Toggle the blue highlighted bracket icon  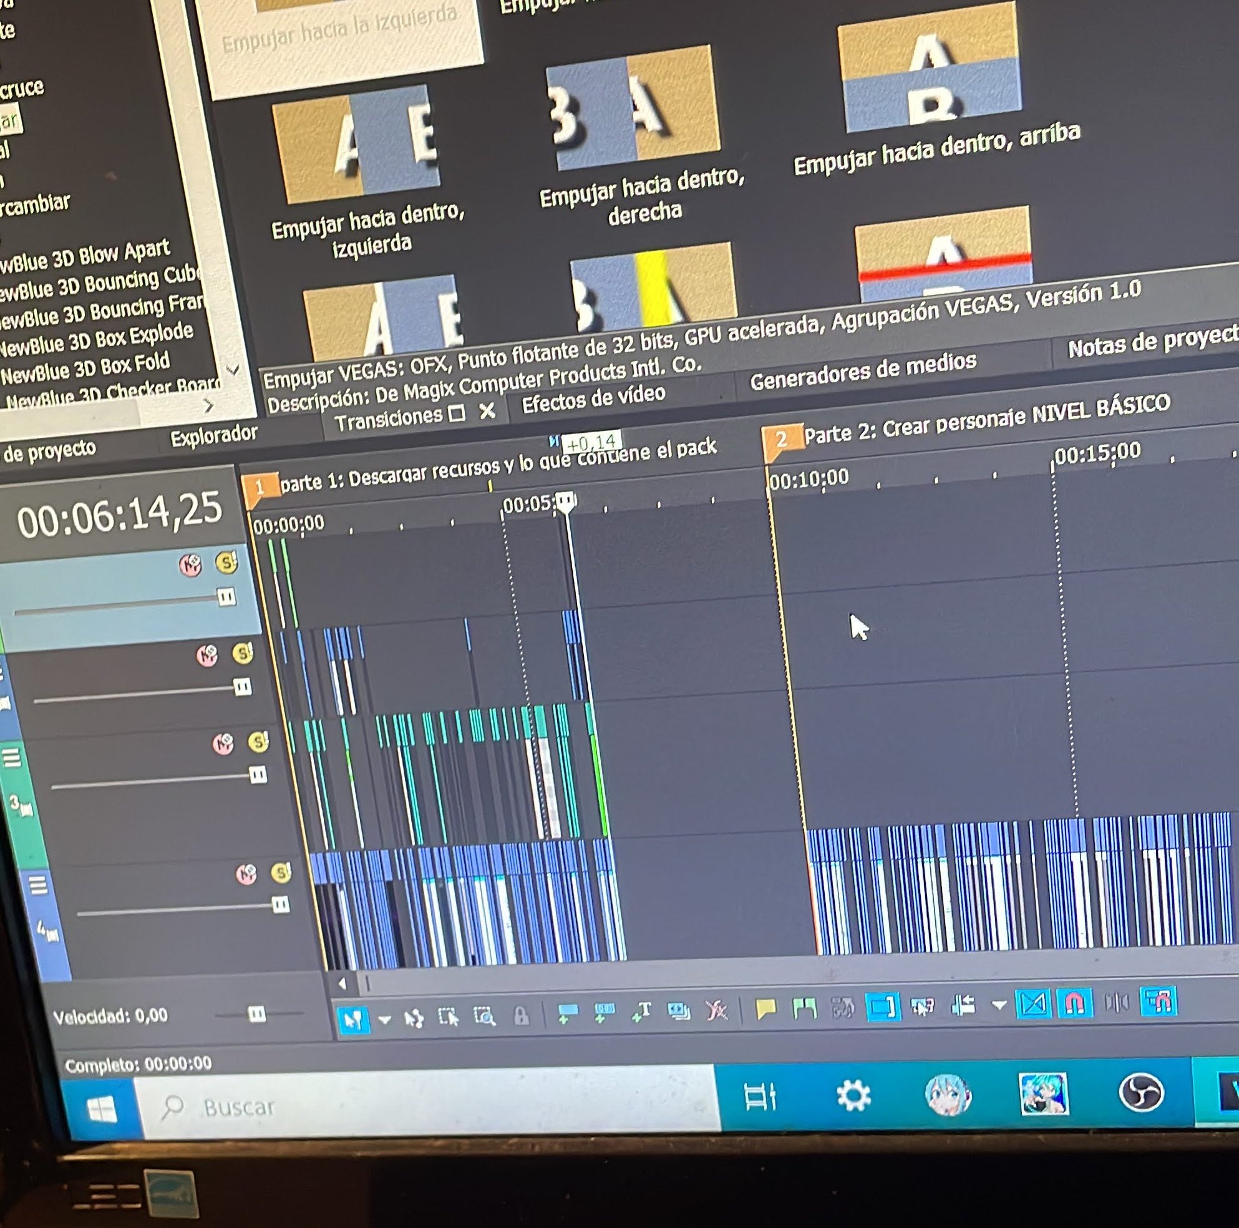[882, 1007]
